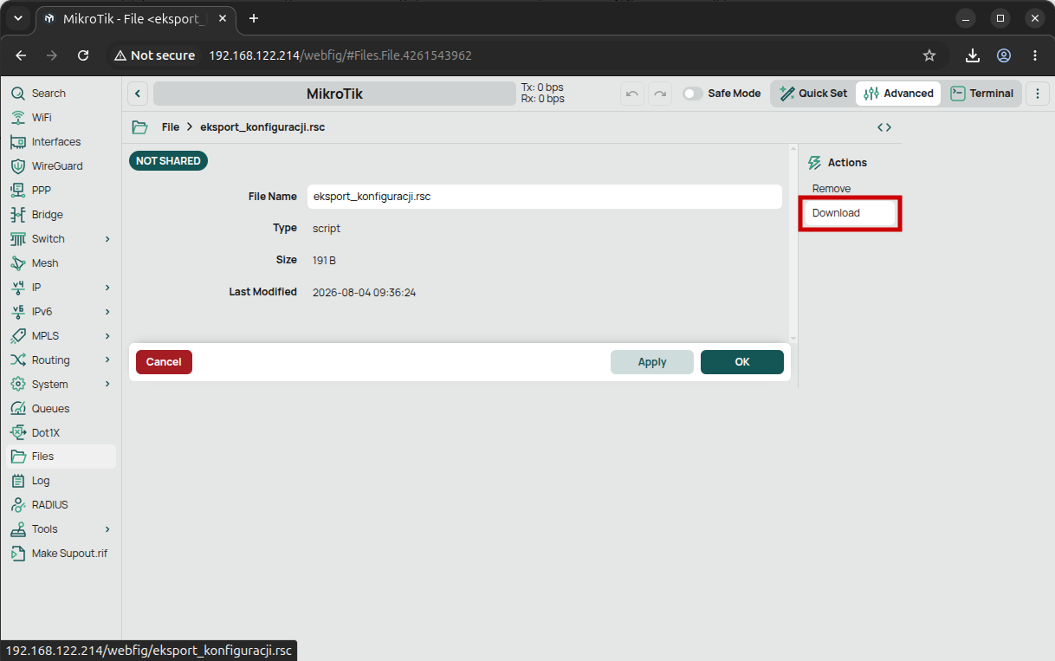Switch to Quick Set tab
The image size is (1055, 661).
point(812,94)
